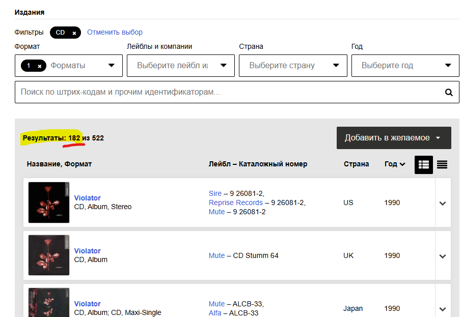
Task: Open the Alfa label link
Action: tap(215, 313)
